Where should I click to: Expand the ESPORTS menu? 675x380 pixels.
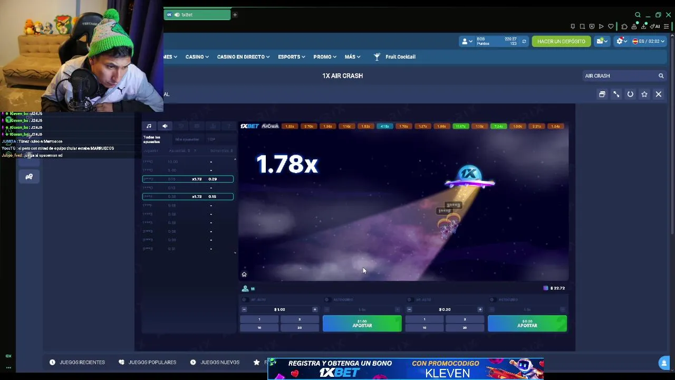(x=292, y=56)
